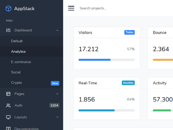Screen dimensions: 173x130
Task: Click the 57% percentage label
Action: click(x=131, y=49)
